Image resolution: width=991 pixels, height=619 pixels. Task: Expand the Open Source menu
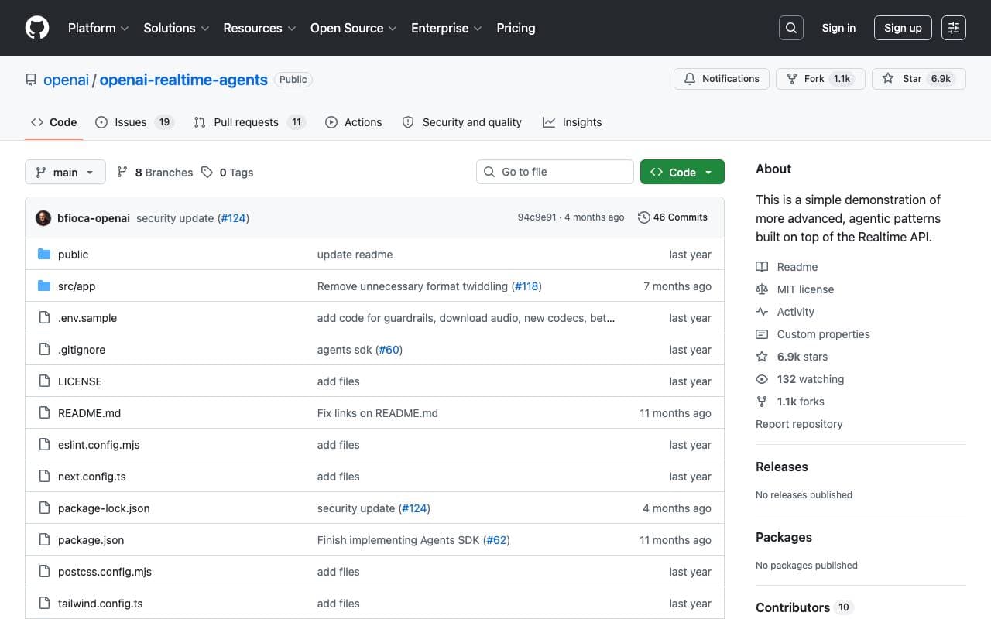point(353,28)
